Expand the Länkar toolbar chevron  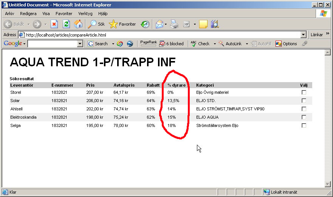tap(328, 34)
